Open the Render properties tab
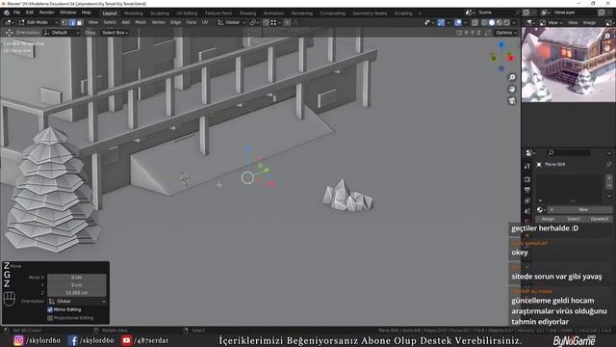This screenshot has width=616, height=347. (527, 179)
